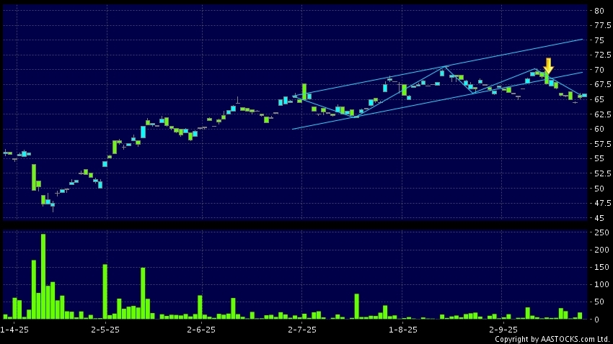Click the 77.5 price axis label

pyautogui.click(x=602, y=26)
